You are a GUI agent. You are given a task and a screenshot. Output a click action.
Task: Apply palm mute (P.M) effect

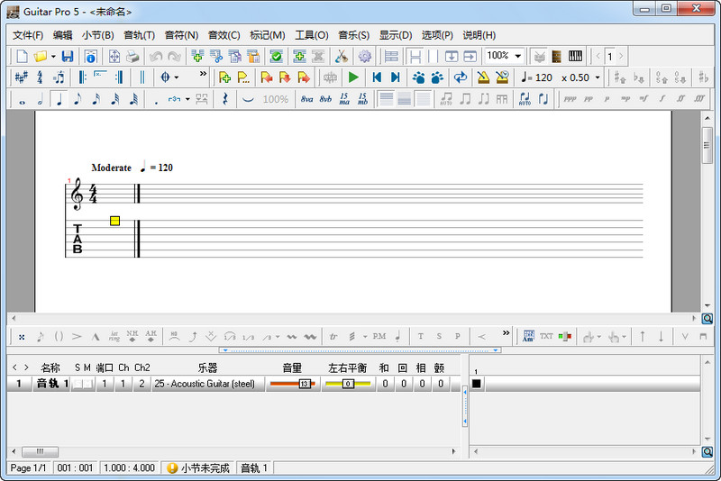[x=379, y=336]
